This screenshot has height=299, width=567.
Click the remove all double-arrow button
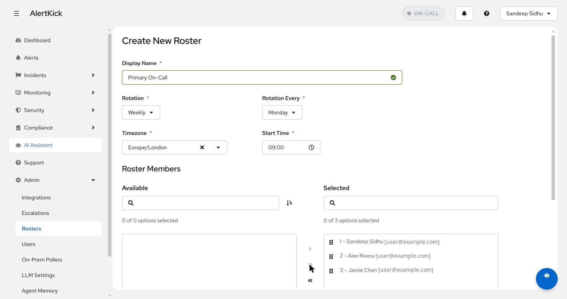click(310, 280)
